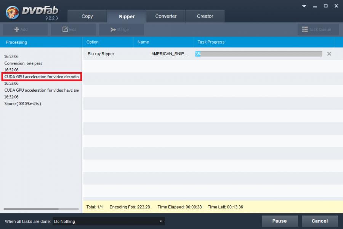The width and height of the screenshot is (343, 229).
Task: Click the Task Progress column header
Action: (264, 42)
